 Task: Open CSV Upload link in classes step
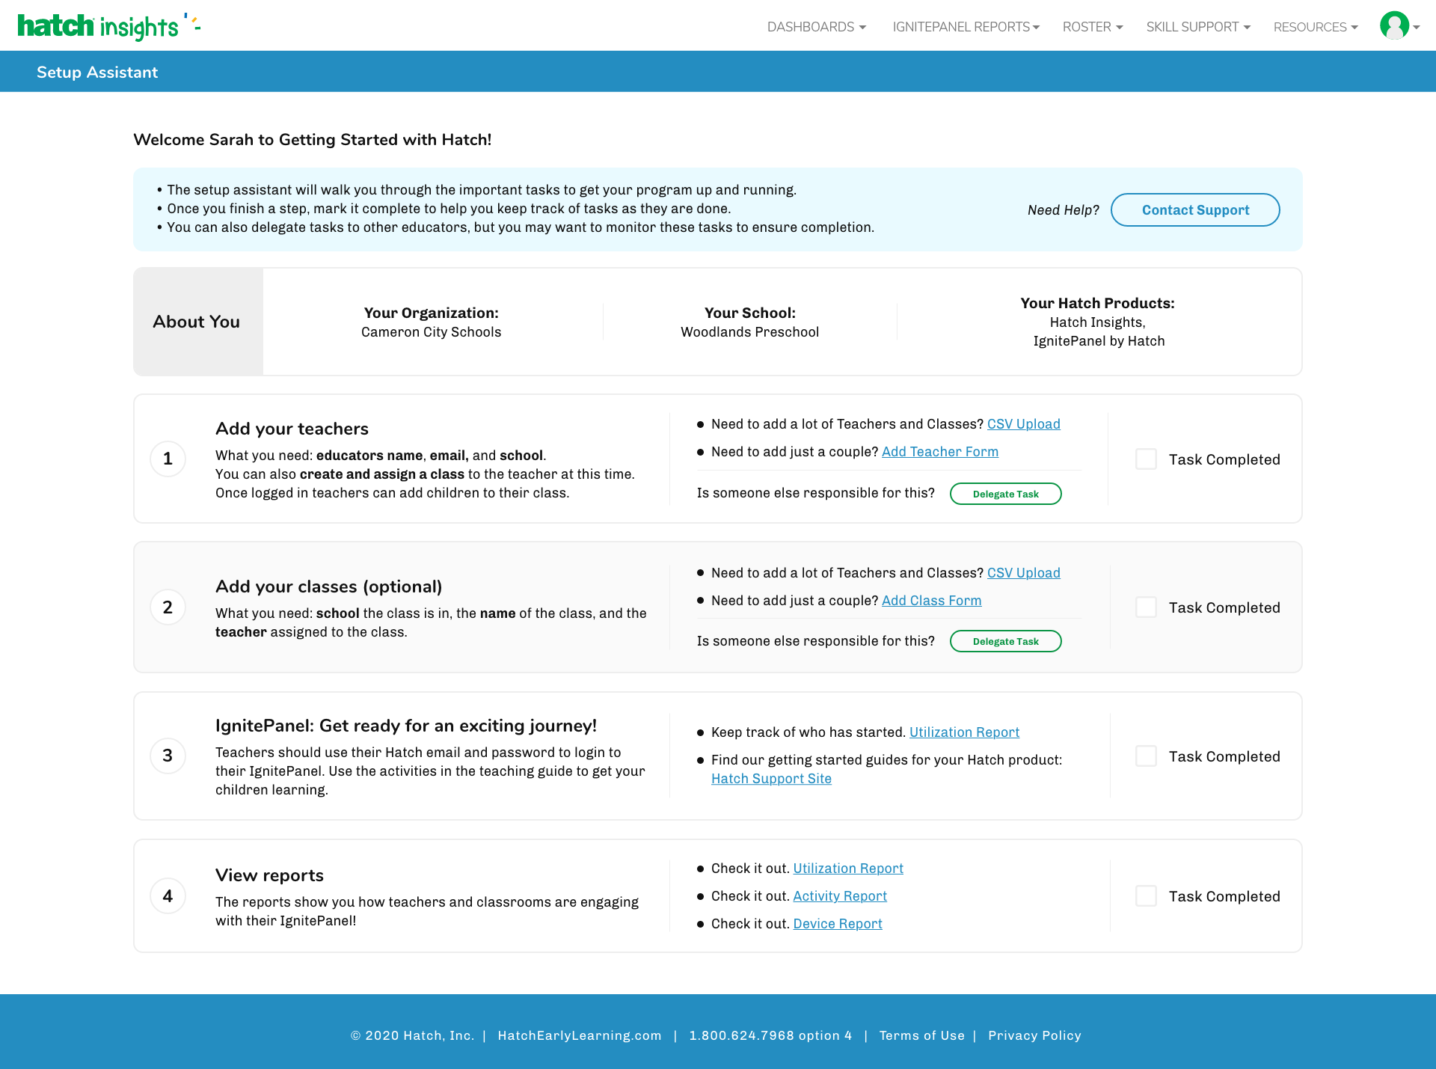tap(1024, 573)
